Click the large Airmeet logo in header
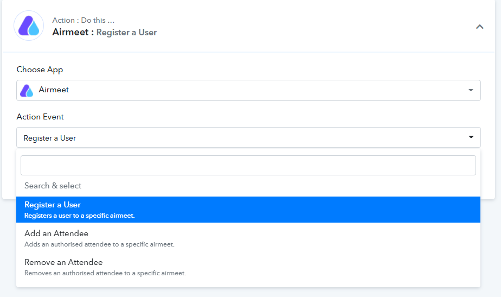The image size is (501, 297). point(29,26)
